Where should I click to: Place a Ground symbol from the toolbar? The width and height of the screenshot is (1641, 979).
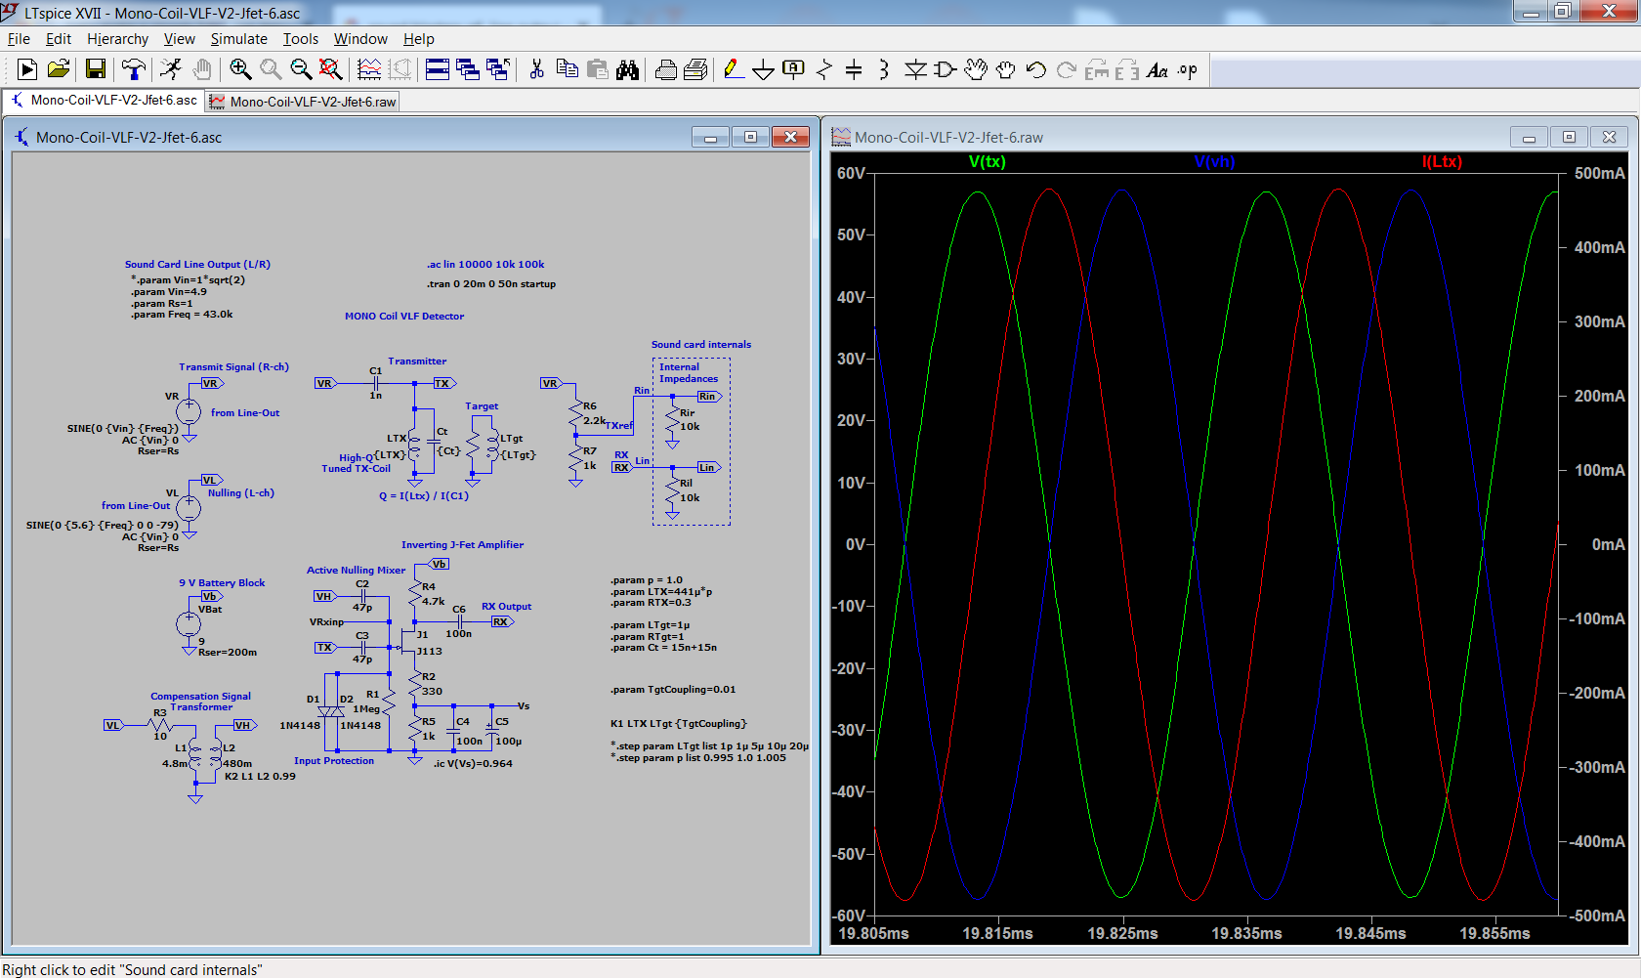(x=764, y=69)
